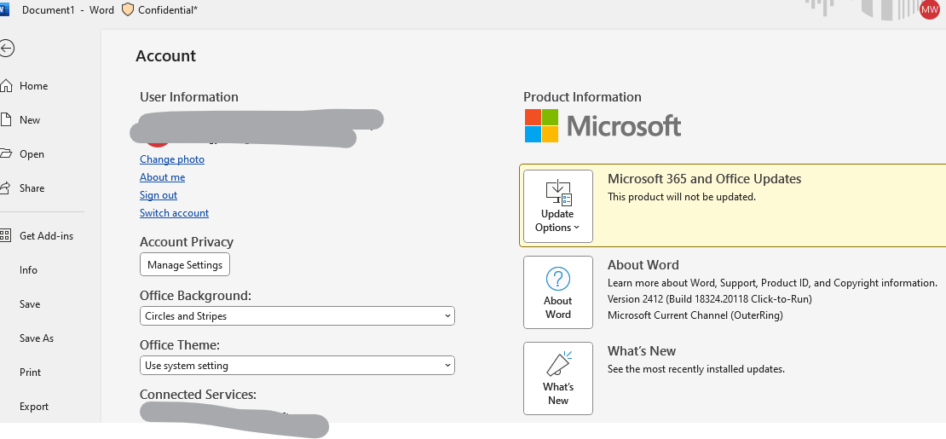Select Get Add-ins in the sidebar
The height and width of the screenshot is (439, 946).
(46, 235)
